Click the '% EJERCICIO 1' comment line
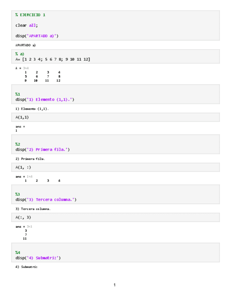 click(30, 15)
